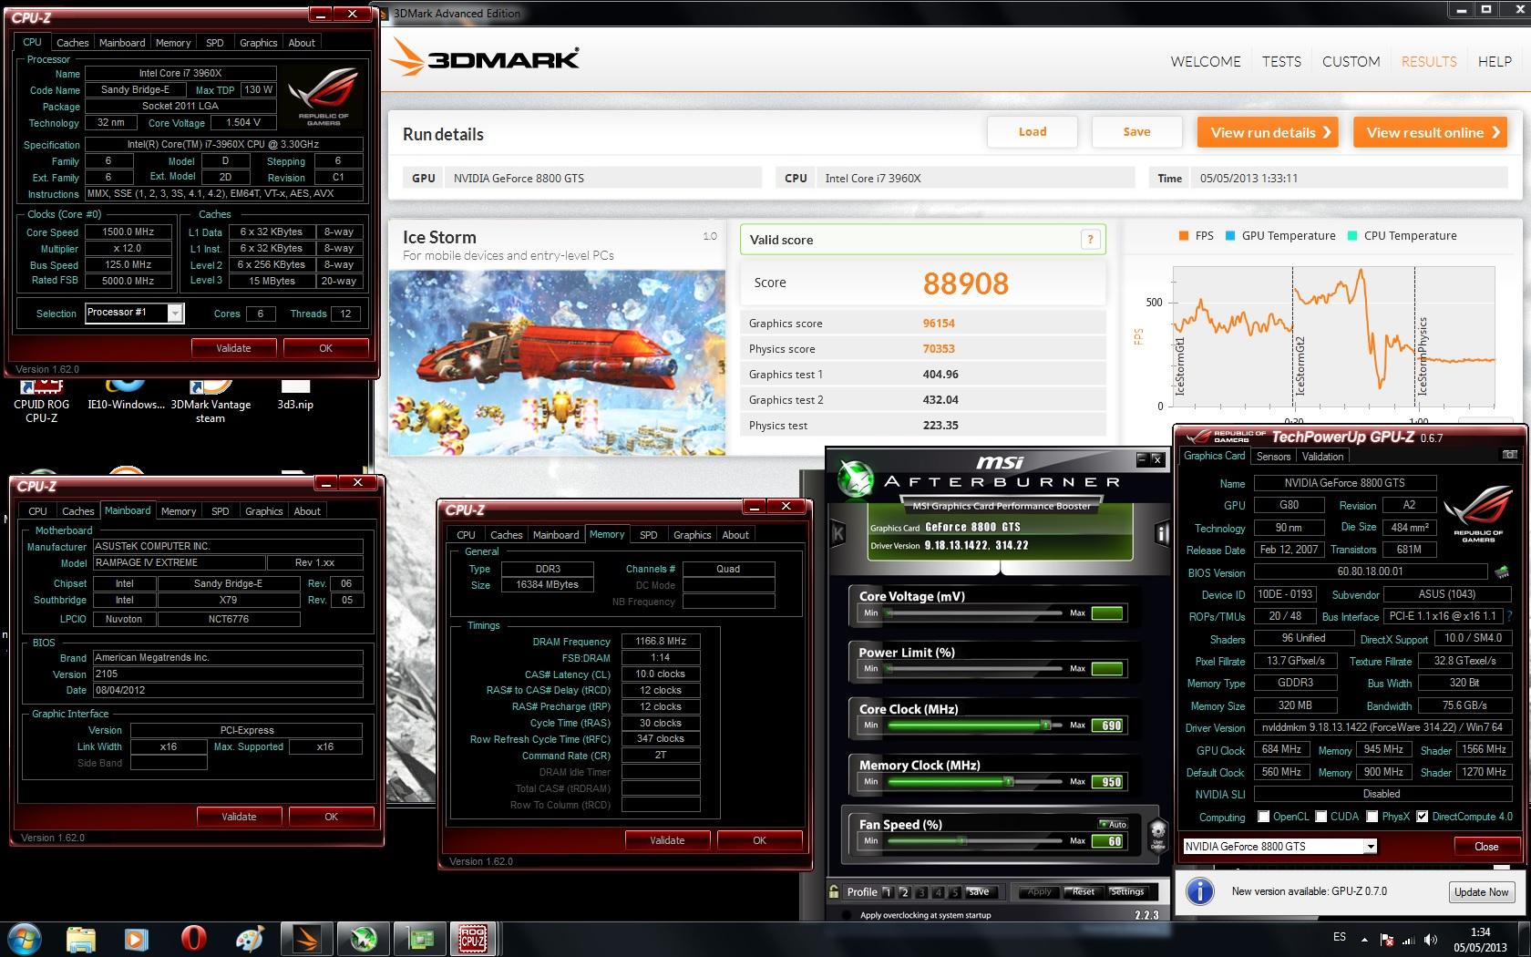Open Graphics tab in Mainboard CPU-Z window
Image resolution: width=1531 pixels, height=957 pixels.
pos(263,511)
